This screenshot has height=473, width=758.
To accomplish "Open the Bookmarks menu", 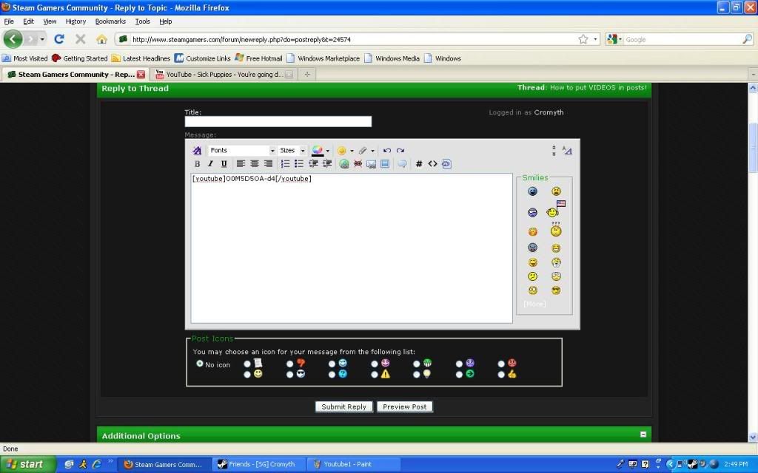I will (x=110, y=21).
